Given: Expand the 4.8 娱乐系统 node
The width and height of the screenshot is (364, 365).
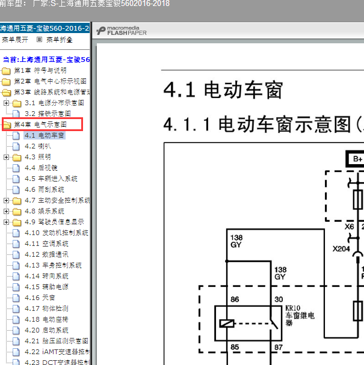Looking at the screenshot, I should 6,212.
